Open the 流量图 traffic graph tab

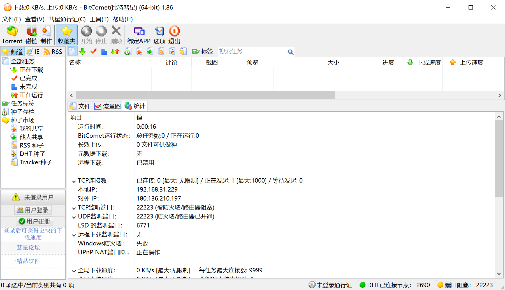point(107,106)
